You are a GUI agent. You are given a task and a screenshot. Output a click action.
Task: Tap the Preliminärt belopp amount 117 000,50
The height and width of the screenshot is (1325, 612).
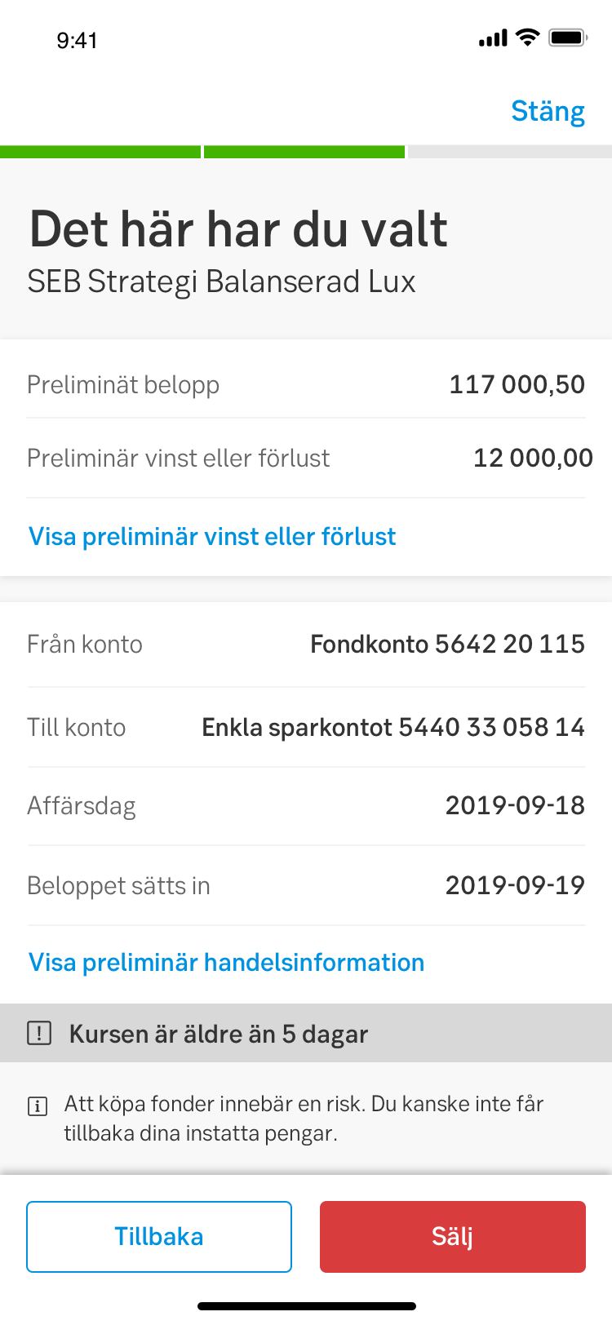point(517,384)
